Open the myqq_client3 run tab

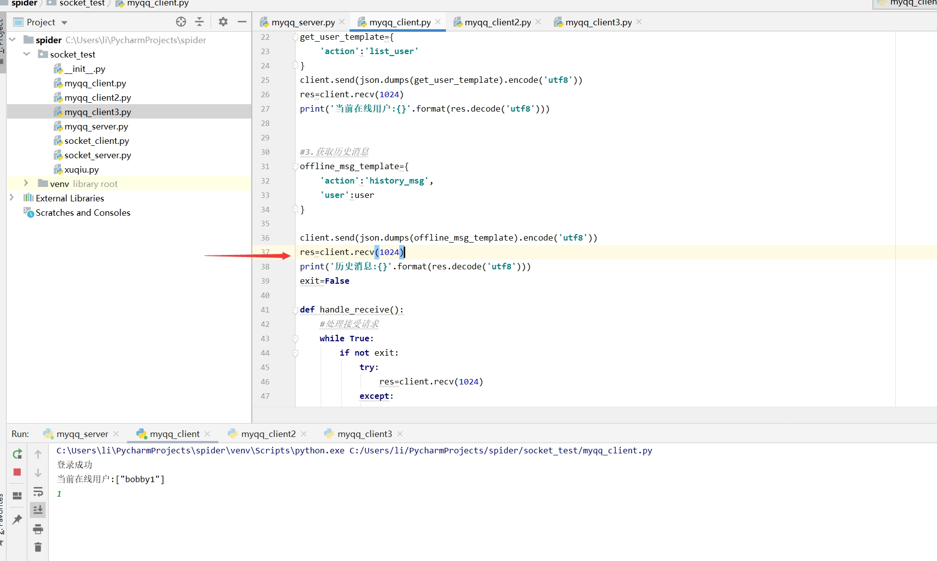click(364, 434)
